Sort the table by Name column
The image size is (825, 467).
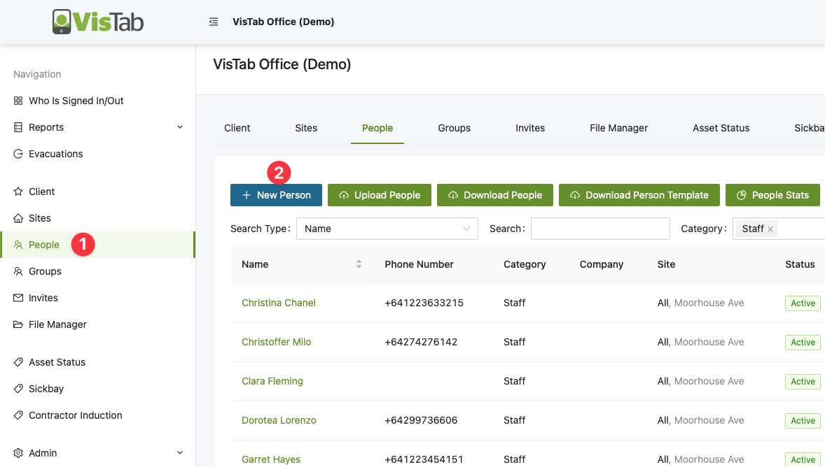click(359, 264)
